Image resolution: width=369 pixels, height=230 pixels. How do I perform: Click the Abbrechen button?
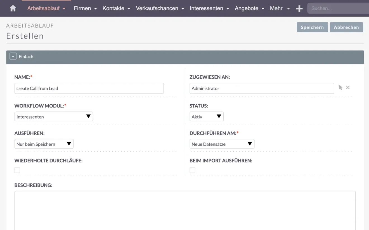click(346, 27)
